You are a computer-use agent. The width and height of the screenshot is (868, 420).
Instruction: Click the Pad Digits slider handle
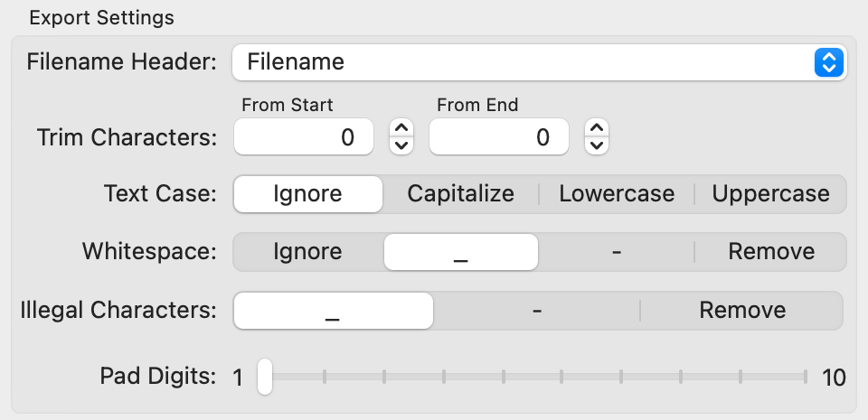pos(265,377)
